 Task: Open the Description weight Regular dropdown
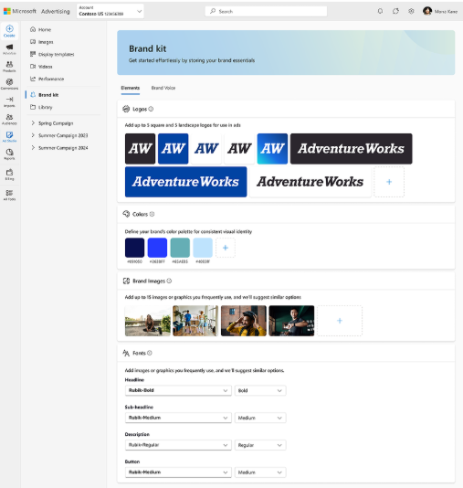[260, 445]
